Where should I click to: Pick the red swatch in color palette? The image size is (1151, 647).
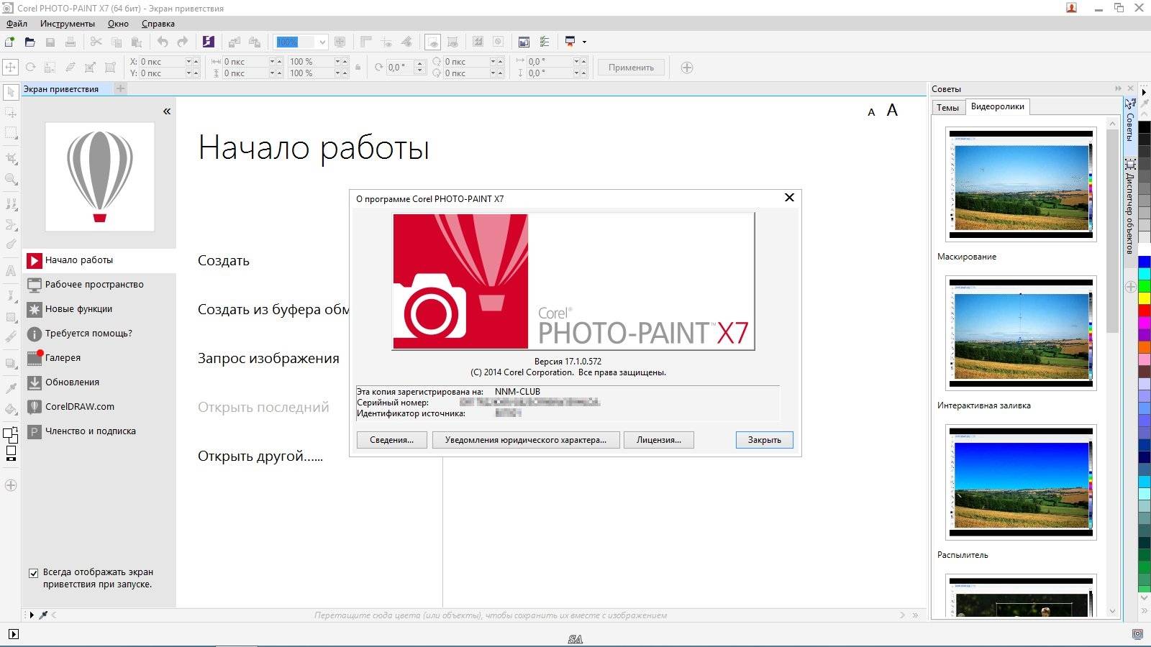click(1144, 309)
